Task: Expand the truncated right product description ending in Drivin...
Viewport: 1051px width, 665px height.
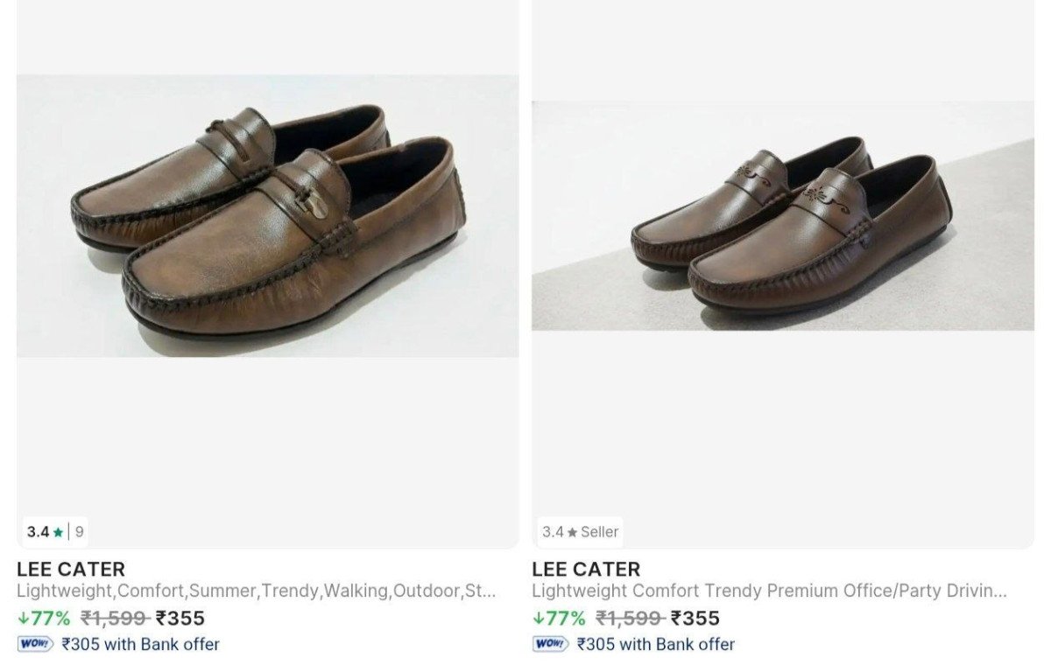Action: tap(771, 591)
